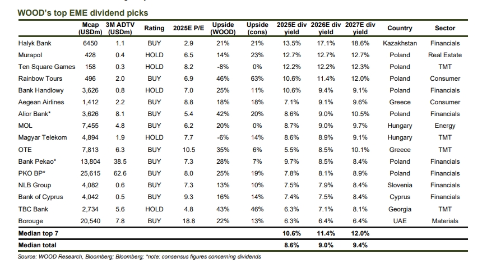The width and height of the screenshot is (496, 263).
Task: Click the Median total row label
Action: point(38,245)
